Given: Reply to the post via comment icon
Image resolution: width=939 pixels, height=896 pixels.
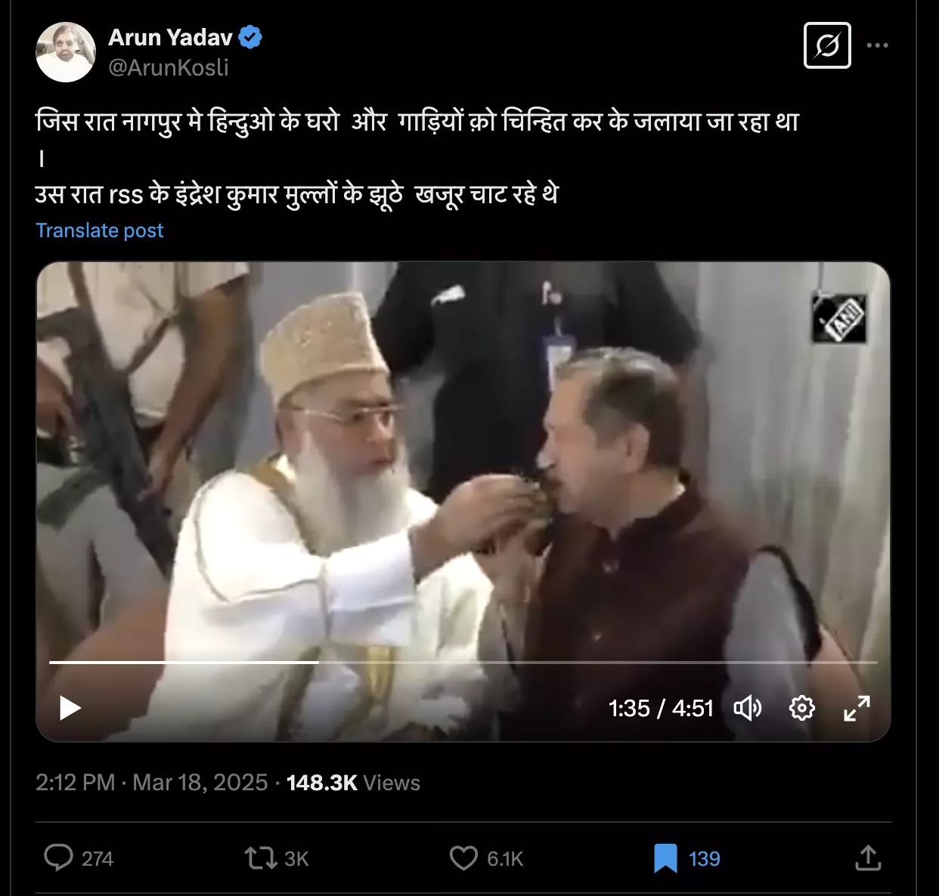Looking at the screenshot, I should [x=58, y=858].
